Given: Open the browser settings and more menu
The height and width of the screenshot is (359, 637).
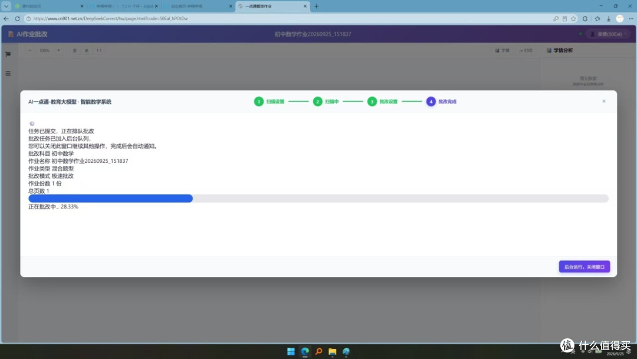Looking at the screenshot, I should pyautogui.click(x=631, y=19).
